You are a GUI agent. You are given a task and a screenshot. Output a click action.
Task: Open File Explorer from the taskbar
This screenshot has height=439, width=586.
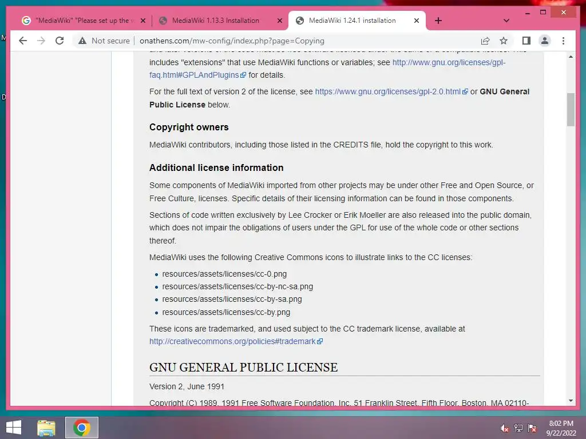point(46,428)
